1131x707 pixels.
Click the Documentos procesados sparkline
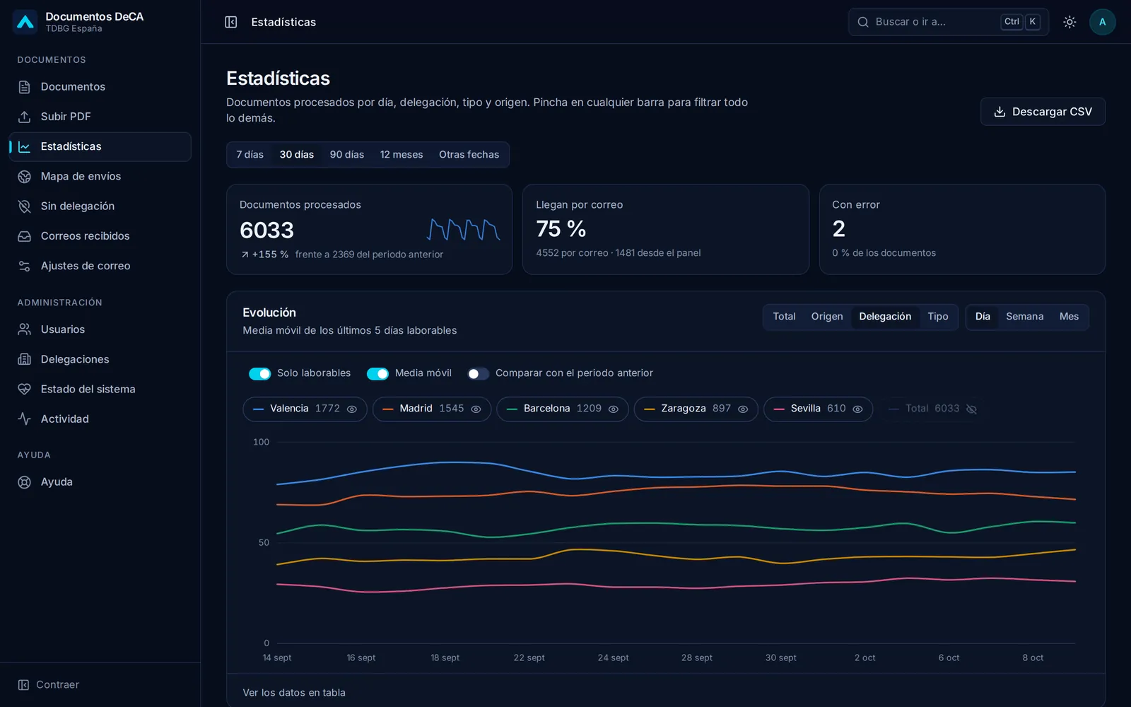tap(464, 229)
